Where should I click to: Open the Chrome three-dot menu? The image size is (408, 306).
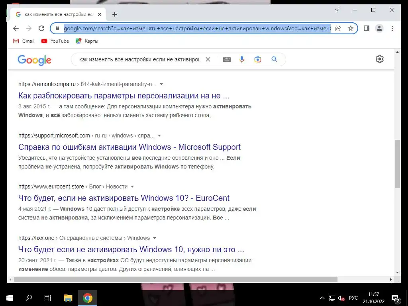pos(392,28)
